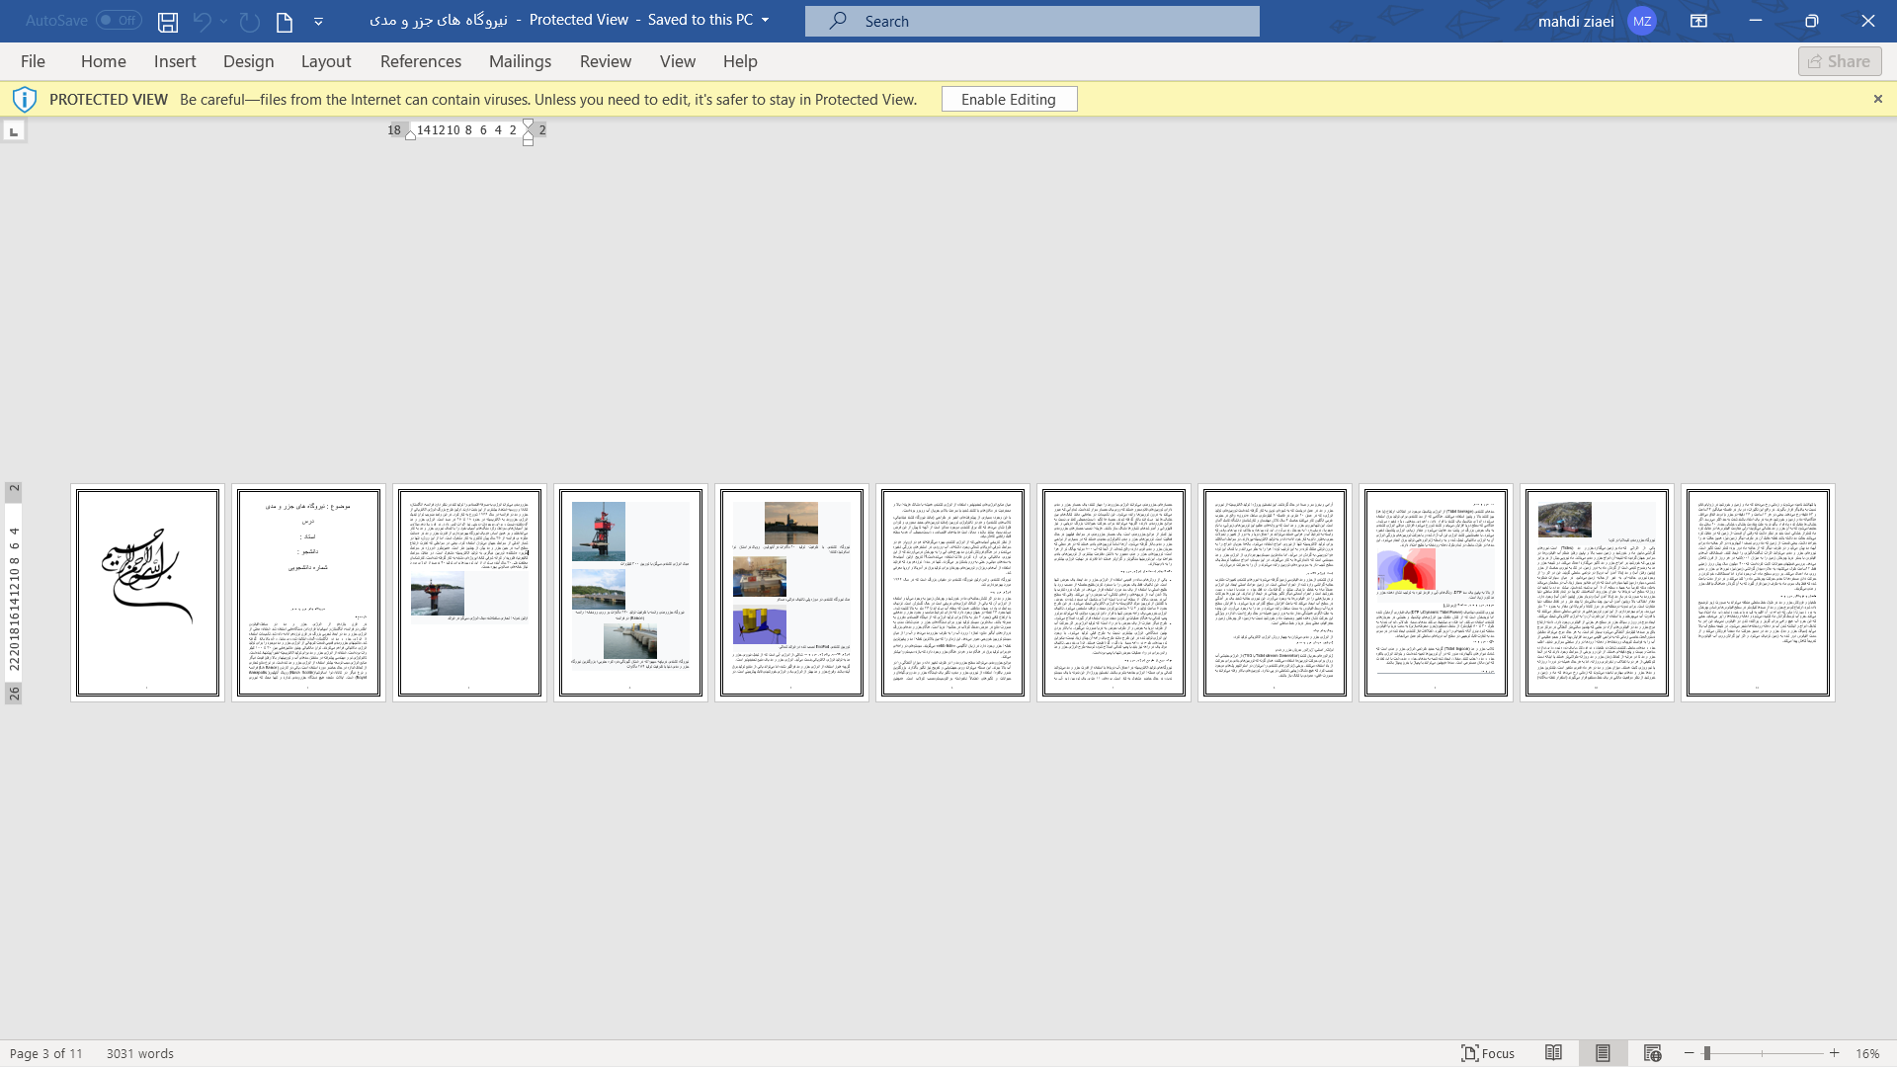Open the File tab
This screenshot has height=1067, width=1897.
pos(33,61)
